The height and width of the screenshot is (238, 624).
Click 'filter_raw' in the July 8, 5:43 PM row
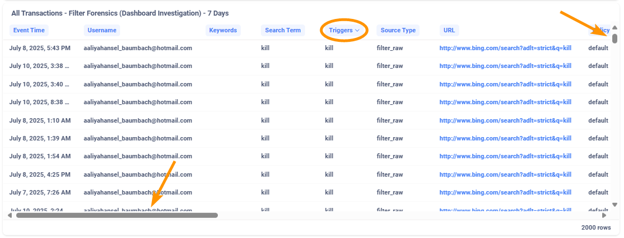tap(389, 48)
